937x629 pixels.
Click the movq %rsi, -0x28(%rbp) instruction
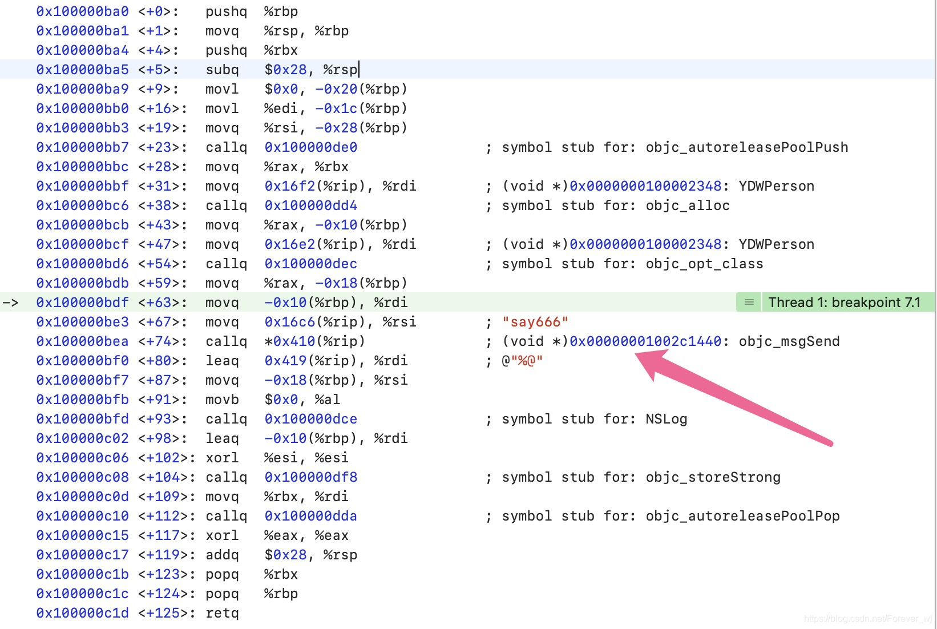coord(306,128)
